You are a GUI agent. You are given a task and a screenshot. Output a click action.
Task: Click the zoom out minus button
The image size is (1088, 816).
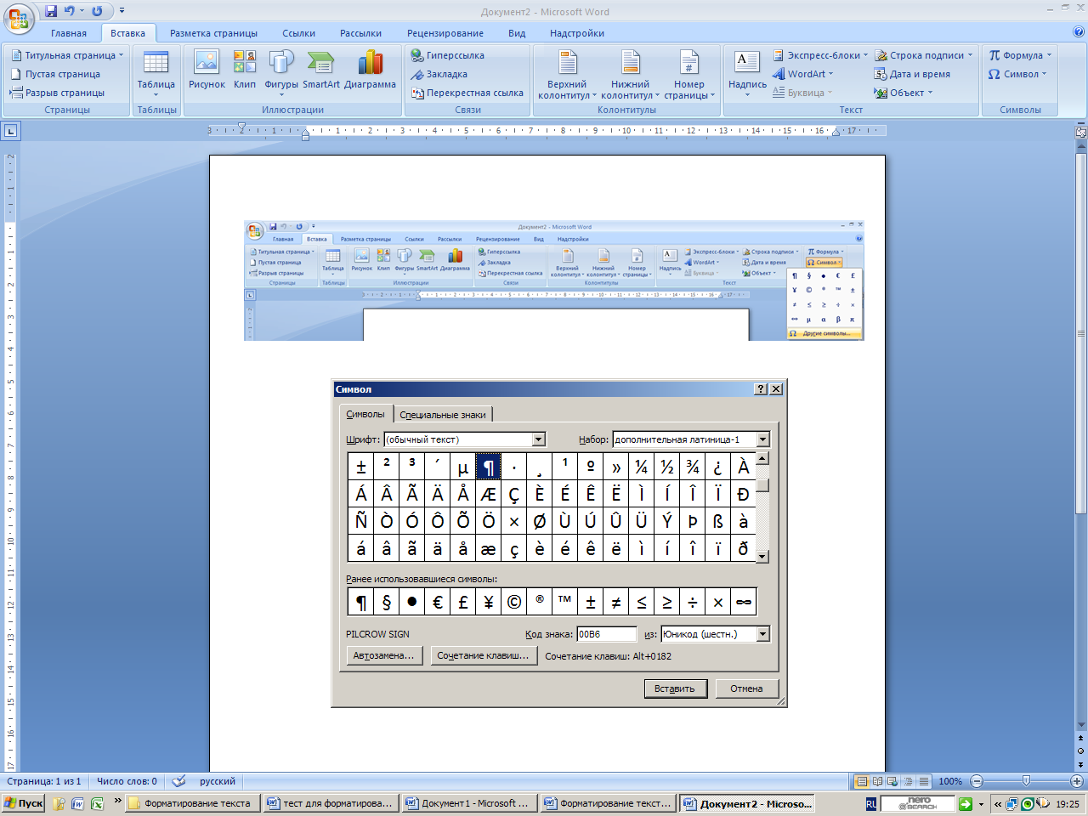coord(977,781)
